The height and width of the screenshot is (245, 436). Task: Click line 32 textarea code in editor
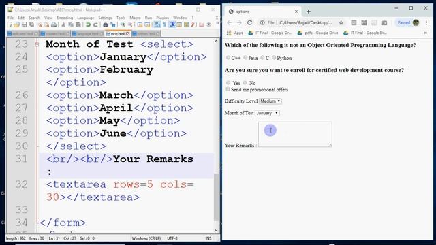[x=120, y=191]
